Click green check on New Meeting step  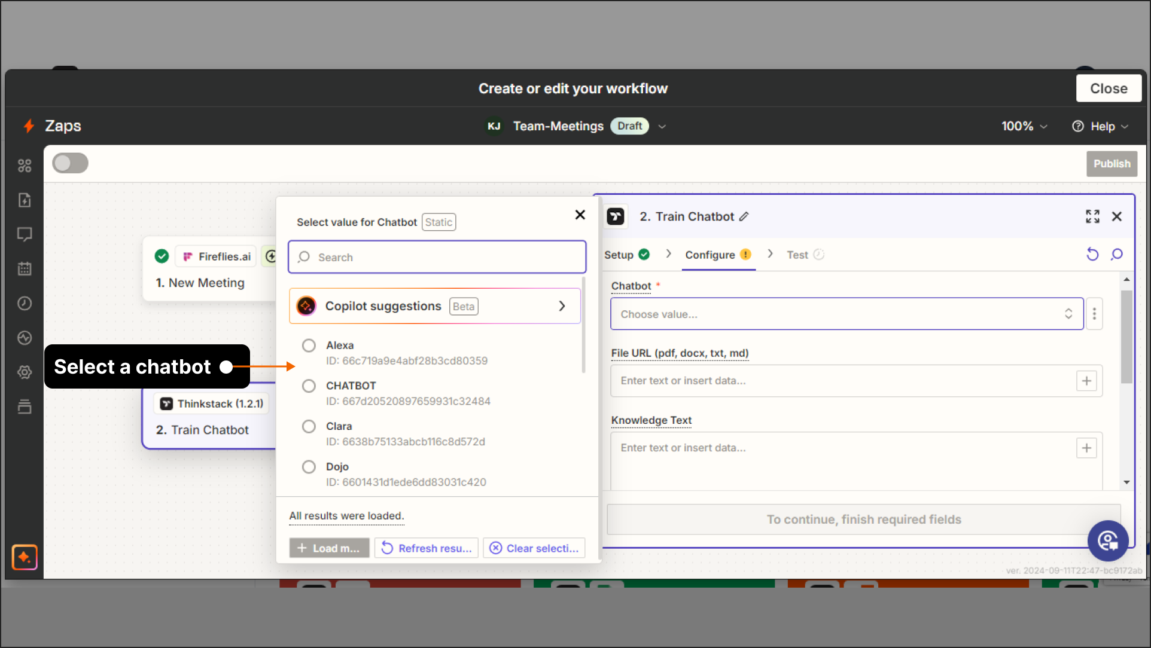(162, 256)
